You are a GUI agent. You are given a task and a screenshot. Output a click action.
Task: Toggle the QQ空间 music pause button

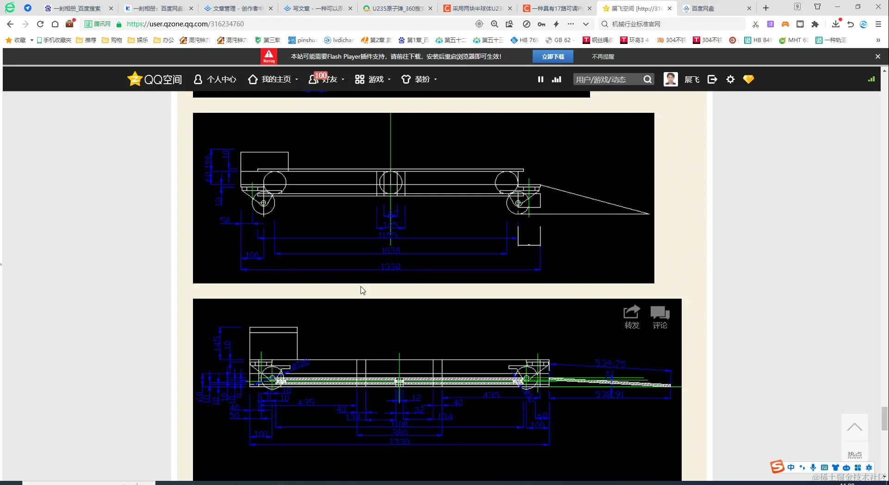[541, 80]
